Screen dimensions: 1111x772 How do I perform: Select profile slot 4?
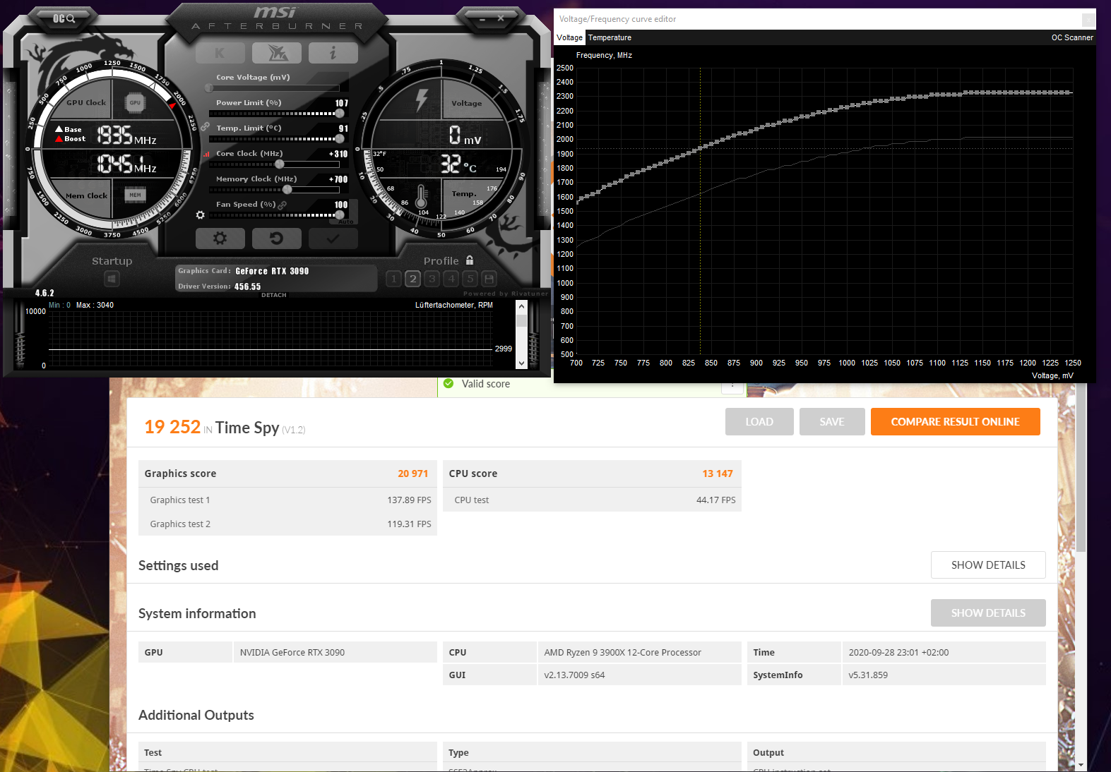coord(451,279)
